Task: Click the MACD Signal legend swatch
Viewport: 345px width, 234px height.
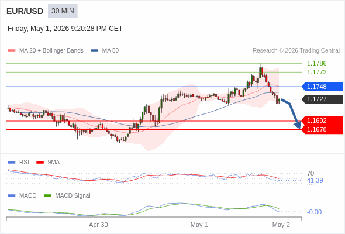Action: point(47,196)
